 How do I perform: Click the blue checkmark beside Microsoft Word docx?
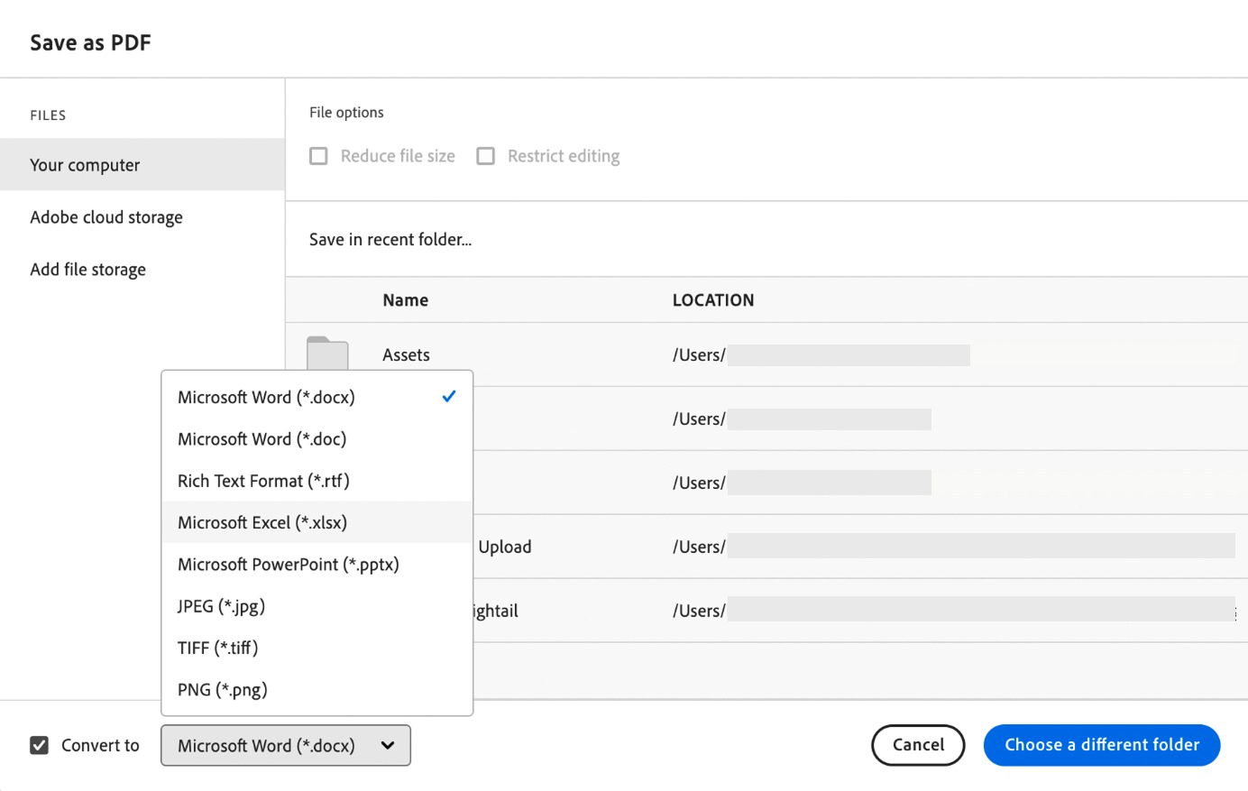coord(449,396)
